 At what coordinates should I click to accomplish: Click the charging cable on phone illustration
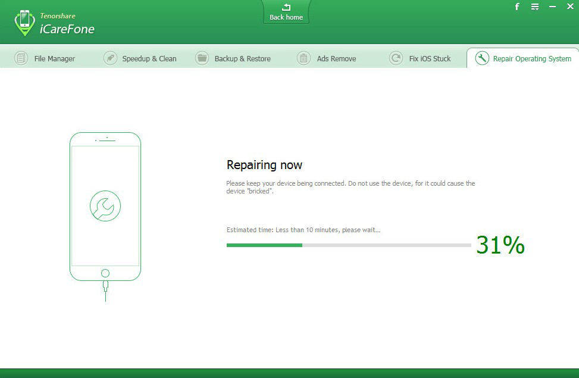[105, 291]
